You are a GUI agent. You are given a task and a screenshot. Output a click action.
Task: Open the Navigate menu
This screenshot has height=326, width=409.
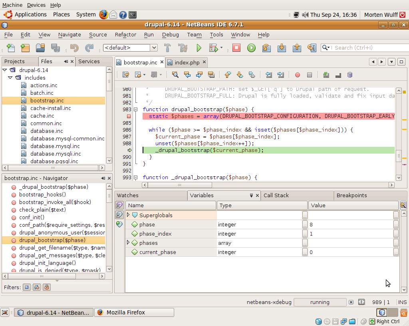(69, 35)
